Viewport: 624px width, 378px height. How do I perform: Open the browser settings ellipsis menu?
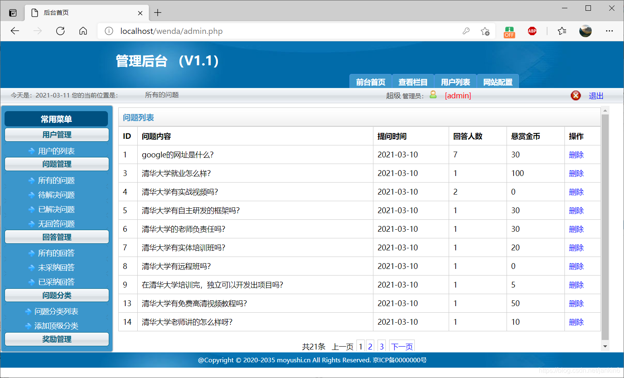[610, 31]
